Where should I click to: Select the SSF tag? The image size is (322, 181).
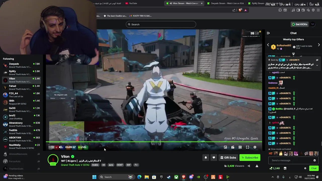point(129,165)
